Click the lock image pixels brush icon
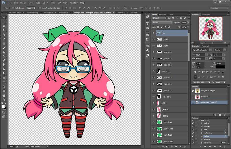This screenshot has width=231, height=149. point(162,27)
